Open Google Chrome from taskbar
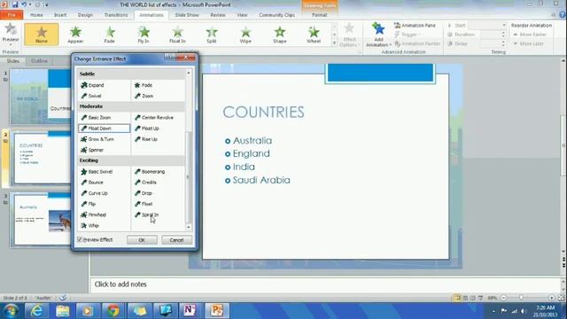This screenshot has height=319, width=567. pos(113,311)
